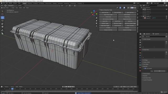Click the timeline current frame playhead marker
The image size is (168, 94).
click(x=12, y=89)
